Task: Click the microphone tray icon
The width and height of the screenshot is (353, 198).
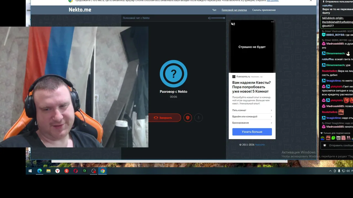Action: 339,171
